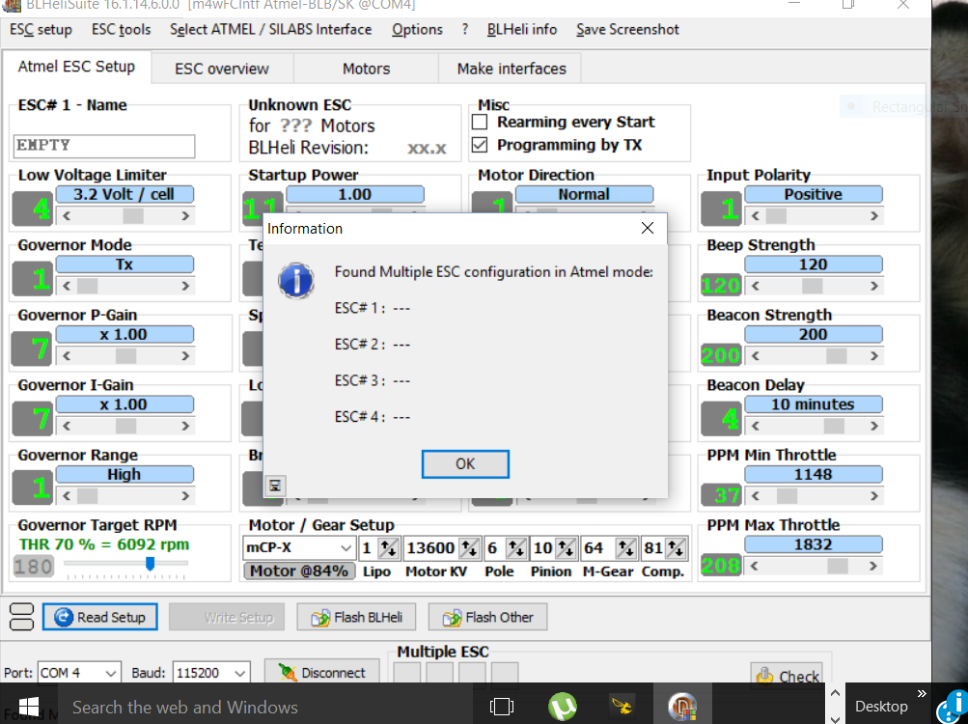
Task: Click the blue information icon in dialog
Action: click(x=295, y=281)
